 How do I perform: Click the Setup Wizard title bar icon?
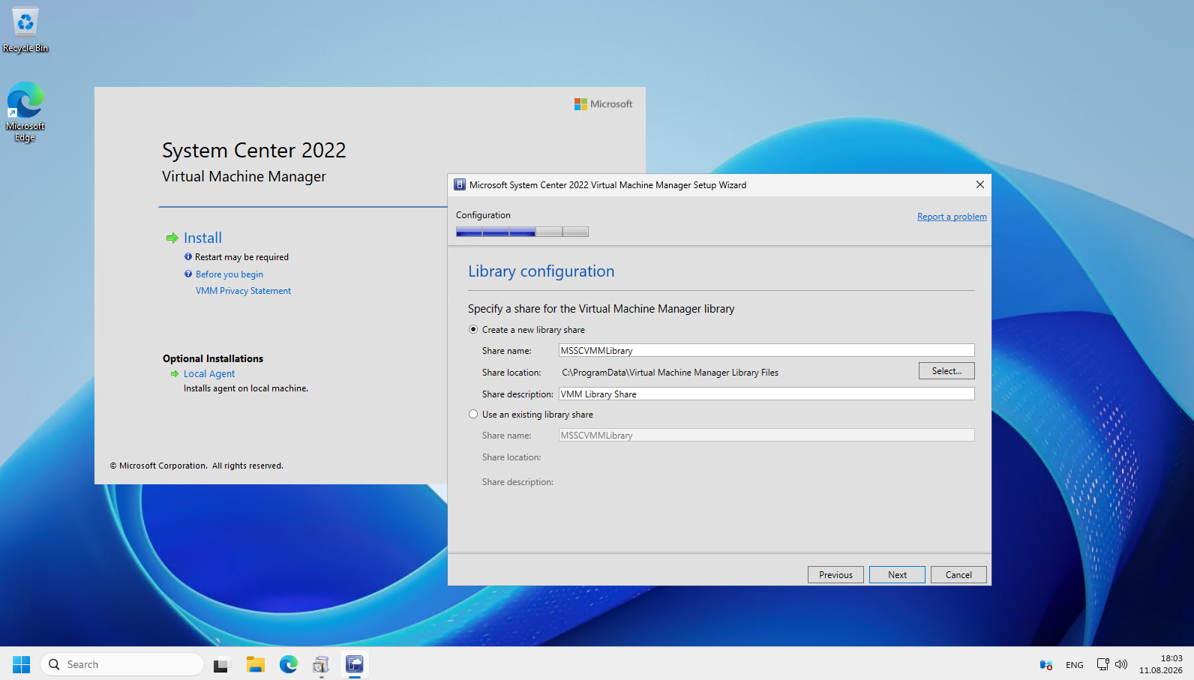(460, 184)
